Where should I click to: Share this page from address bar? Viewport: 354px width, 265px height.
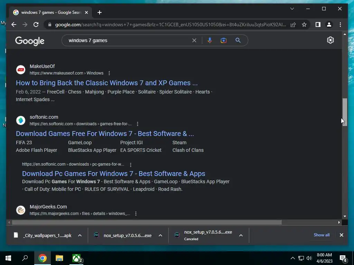coord(293,24)
